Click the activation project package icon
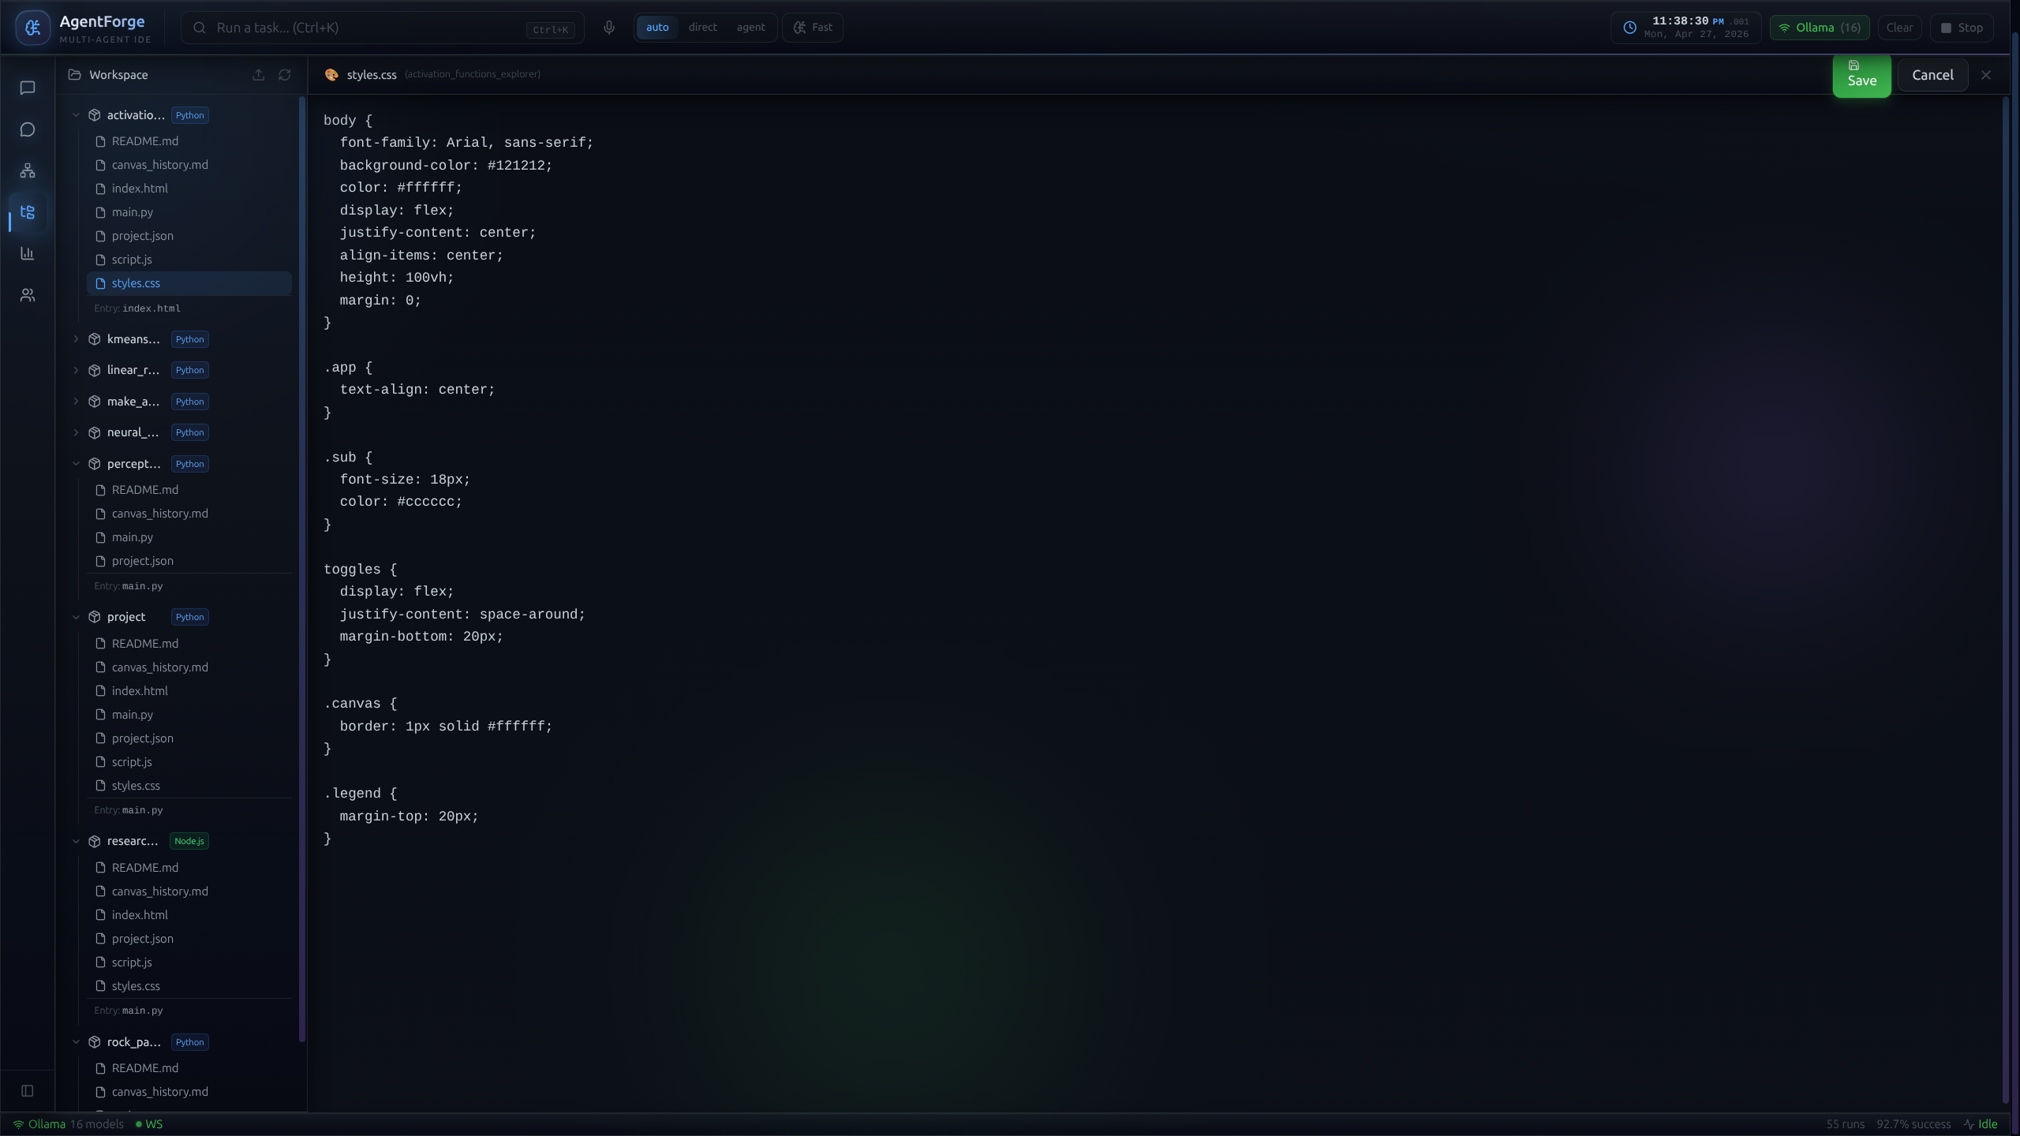Image resolution: width=2020 pixels, height=1136 pixels. (95, 115)
